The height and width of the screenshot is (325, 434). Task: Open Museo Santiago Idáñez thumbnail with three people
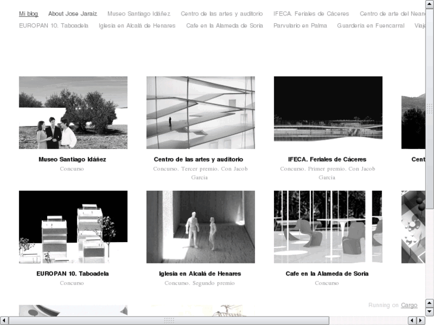(x=73, y=113)
